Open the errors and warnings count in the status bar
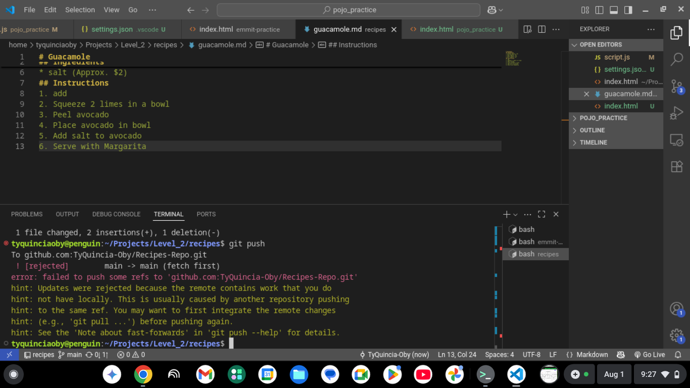Screen dimensions: 690x388 pyautogui.click(x=131, y=355)
